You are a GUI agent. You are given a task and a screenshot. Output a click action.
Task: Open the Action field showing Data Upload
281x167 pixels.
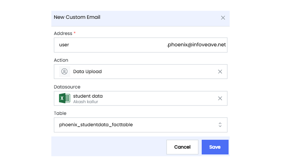[x=140, y=72]
